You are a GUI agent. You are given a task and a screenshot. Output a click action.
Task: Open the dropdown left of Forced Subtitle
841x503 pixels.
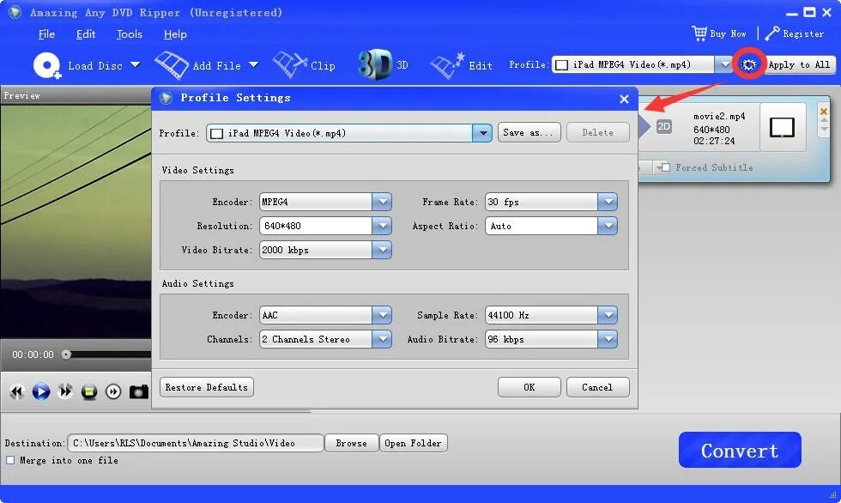click(658, 168)
